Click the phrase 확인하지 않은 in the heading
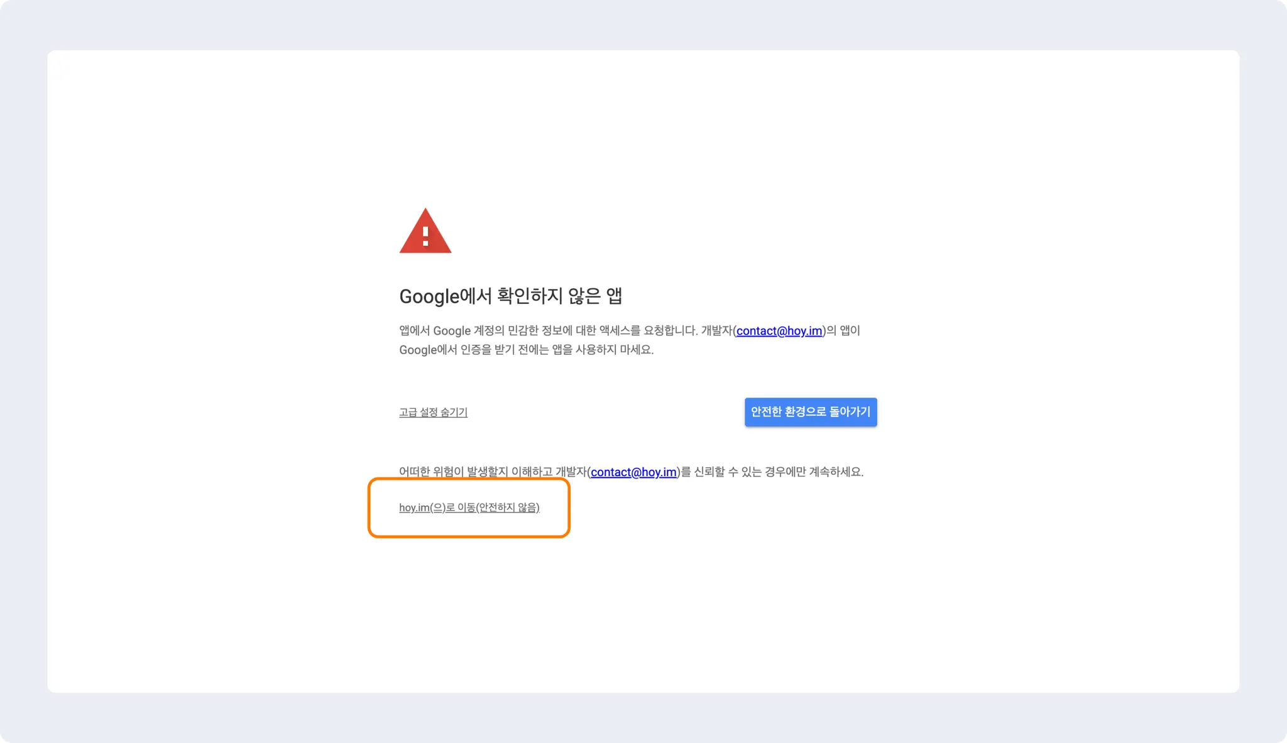 [x=549, y=296]
